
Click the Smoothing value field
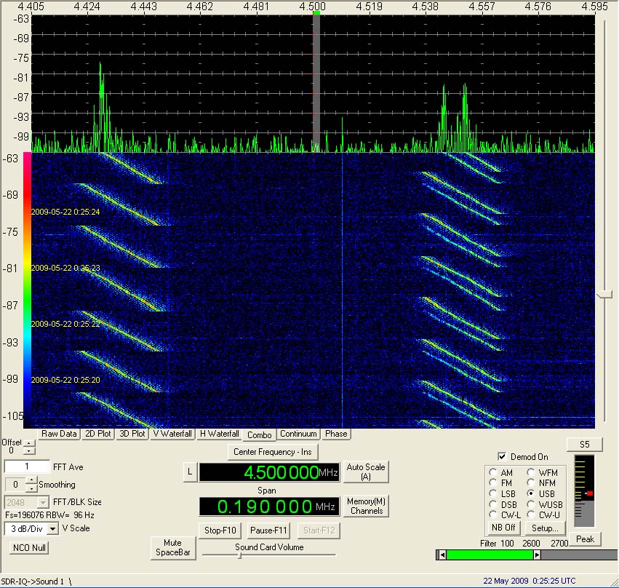15,484
